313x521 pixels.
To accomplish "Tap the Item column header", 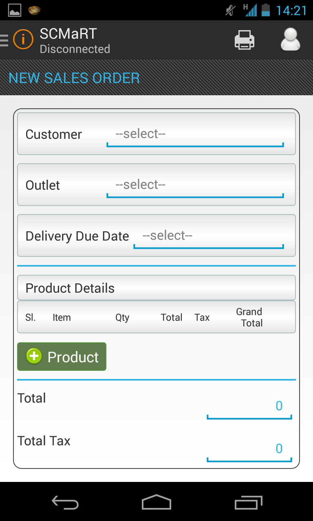I will click(x=62, y=317).
